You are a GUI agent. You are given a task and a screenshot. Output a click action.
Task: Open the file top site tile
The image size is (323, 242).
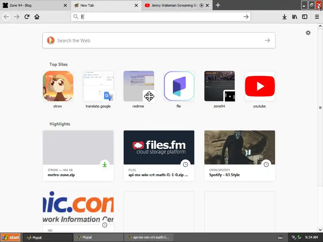click(179, 89)
